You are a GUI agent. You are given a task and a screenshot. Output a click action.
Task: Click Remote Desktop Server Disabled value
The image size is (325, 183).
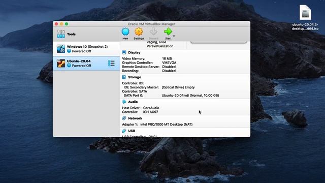[169, 67]
